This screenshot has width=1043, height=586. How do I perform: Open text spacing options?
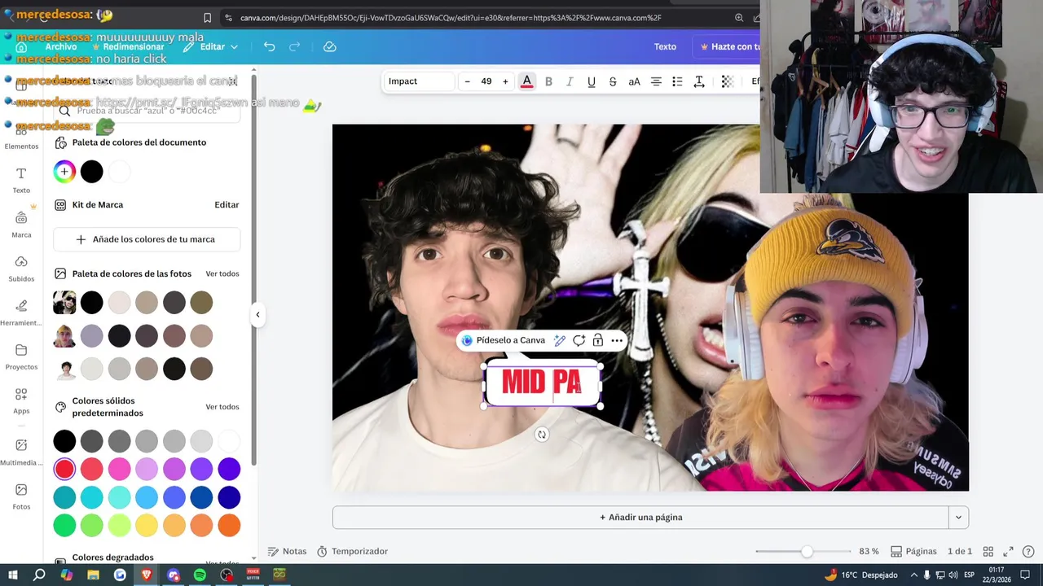(x=699, y=81)
